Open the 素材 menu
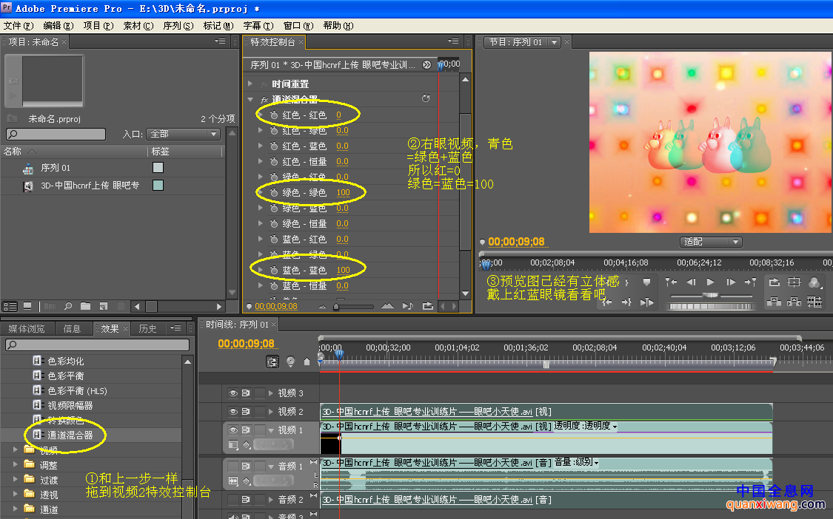The height and width of the screenshot is (519, 833). click(x=138, y=25)
